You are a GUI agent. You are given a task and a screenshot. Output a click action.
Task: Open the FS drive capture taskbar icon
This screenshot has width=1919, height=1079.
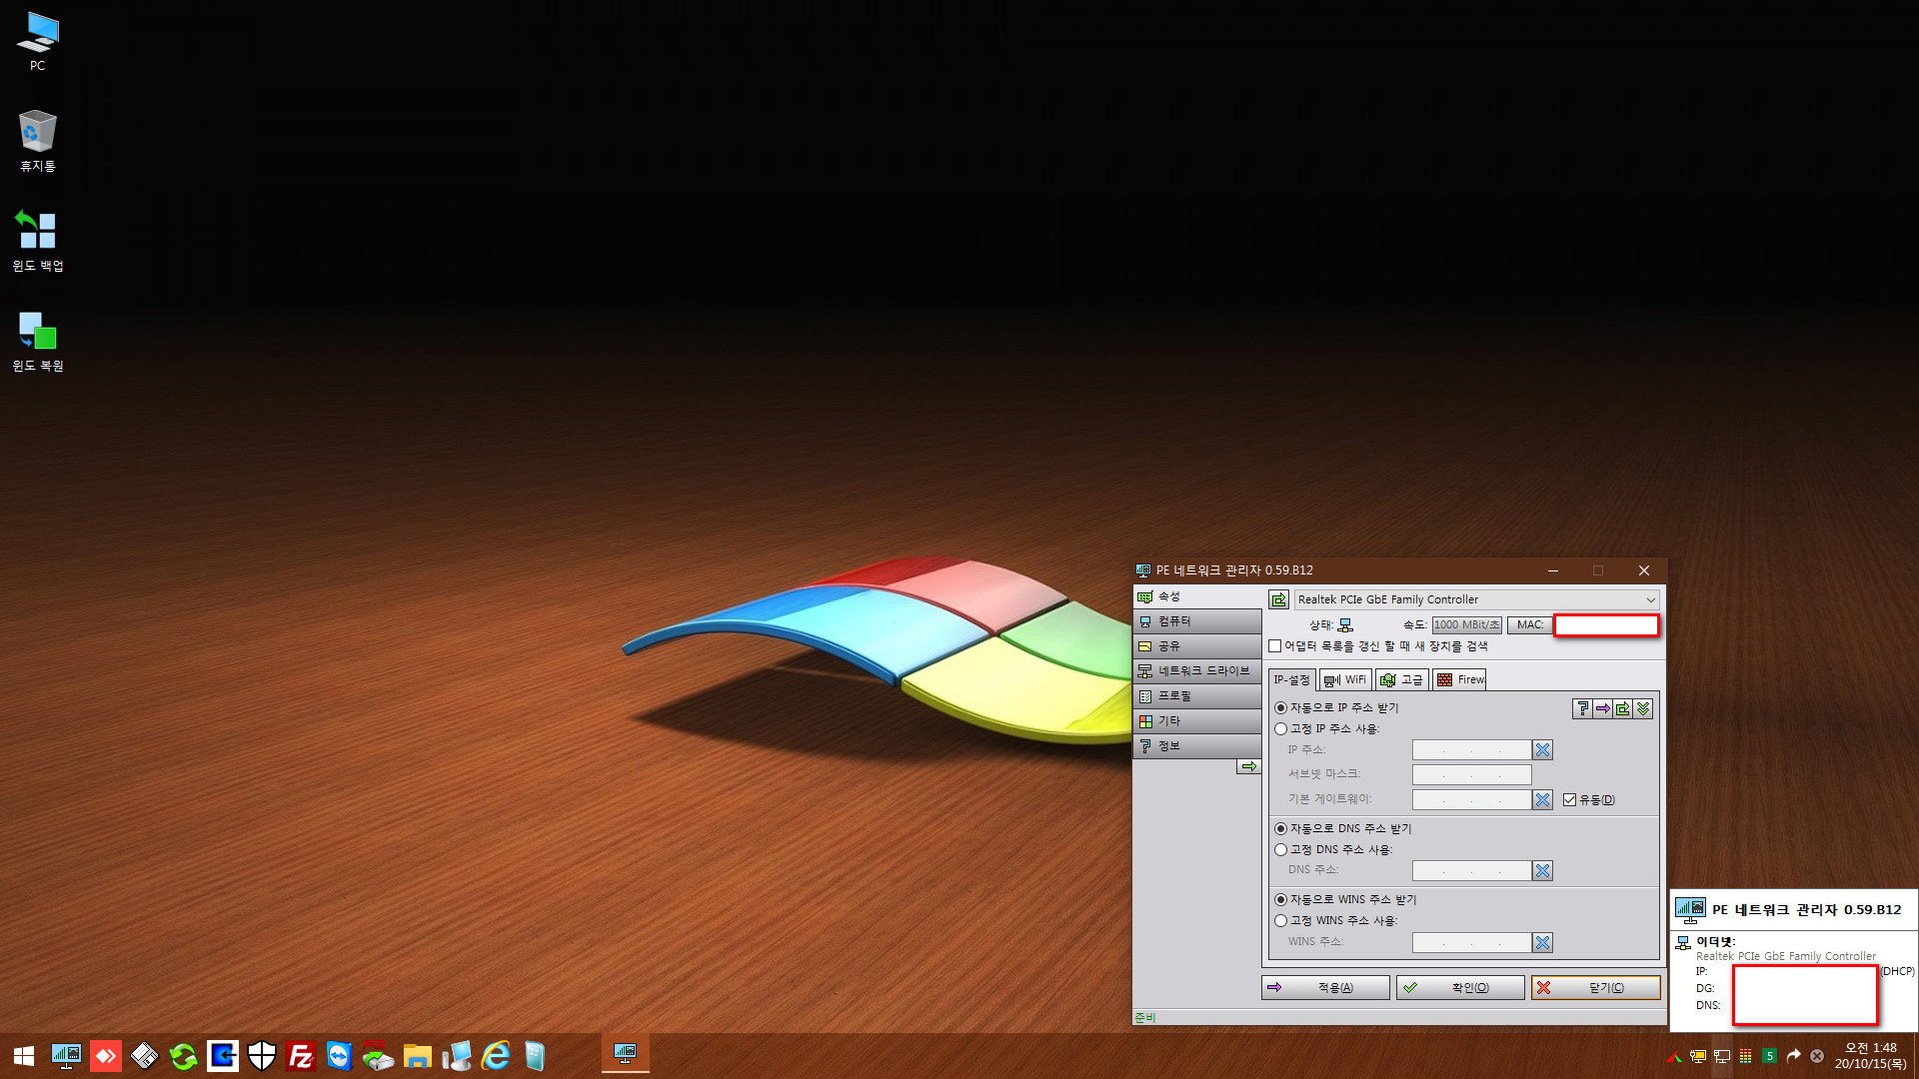(378, 1056)
